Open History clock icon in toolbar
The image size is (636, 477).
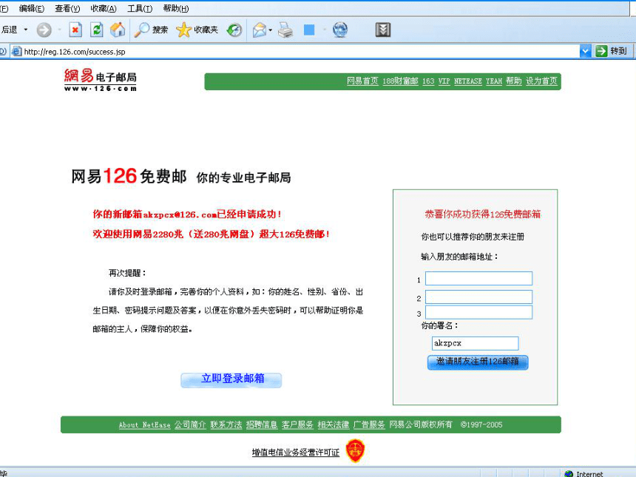(x=234, y=30)
